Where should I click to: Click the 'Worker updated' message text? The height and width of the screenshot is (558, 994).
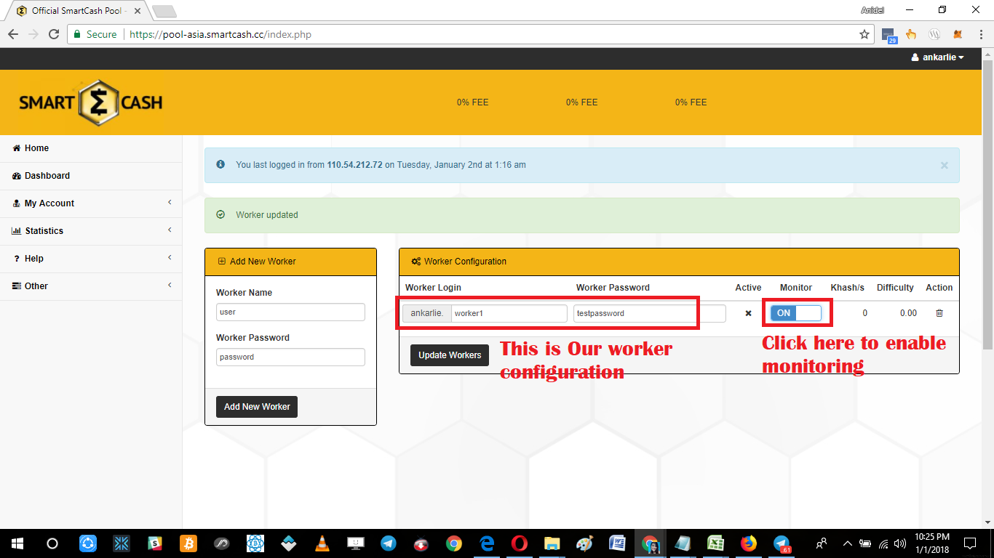(x=267, y=215)
